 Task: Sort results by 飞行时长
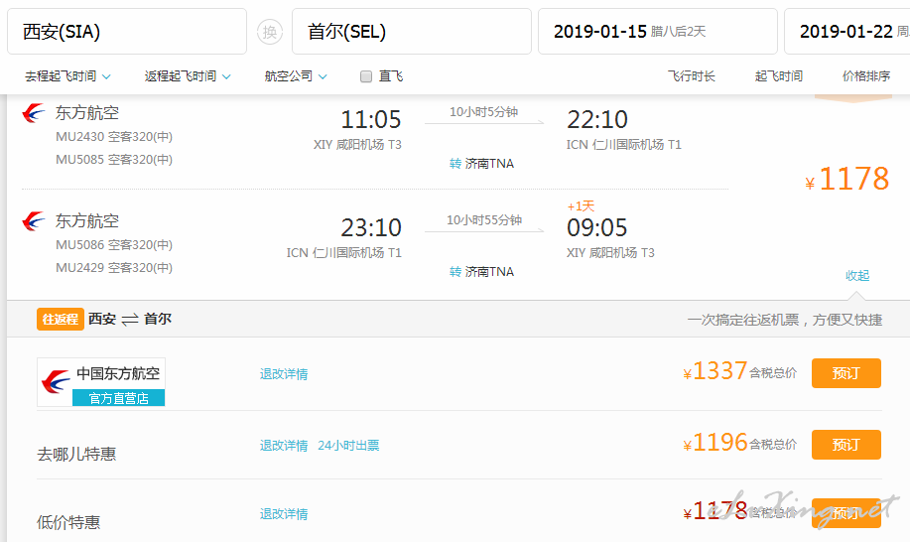[x=692, y=76]
